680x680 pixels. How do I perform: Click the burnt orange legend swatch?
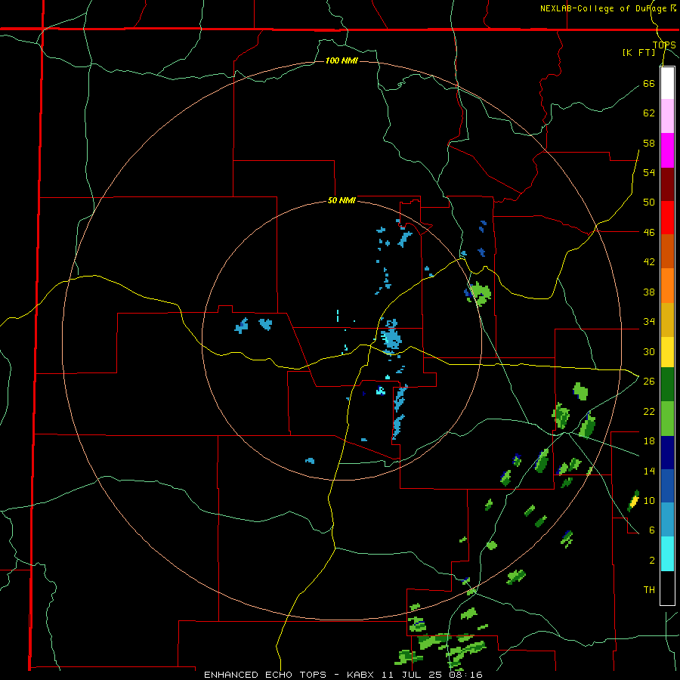tap(667, 252)
